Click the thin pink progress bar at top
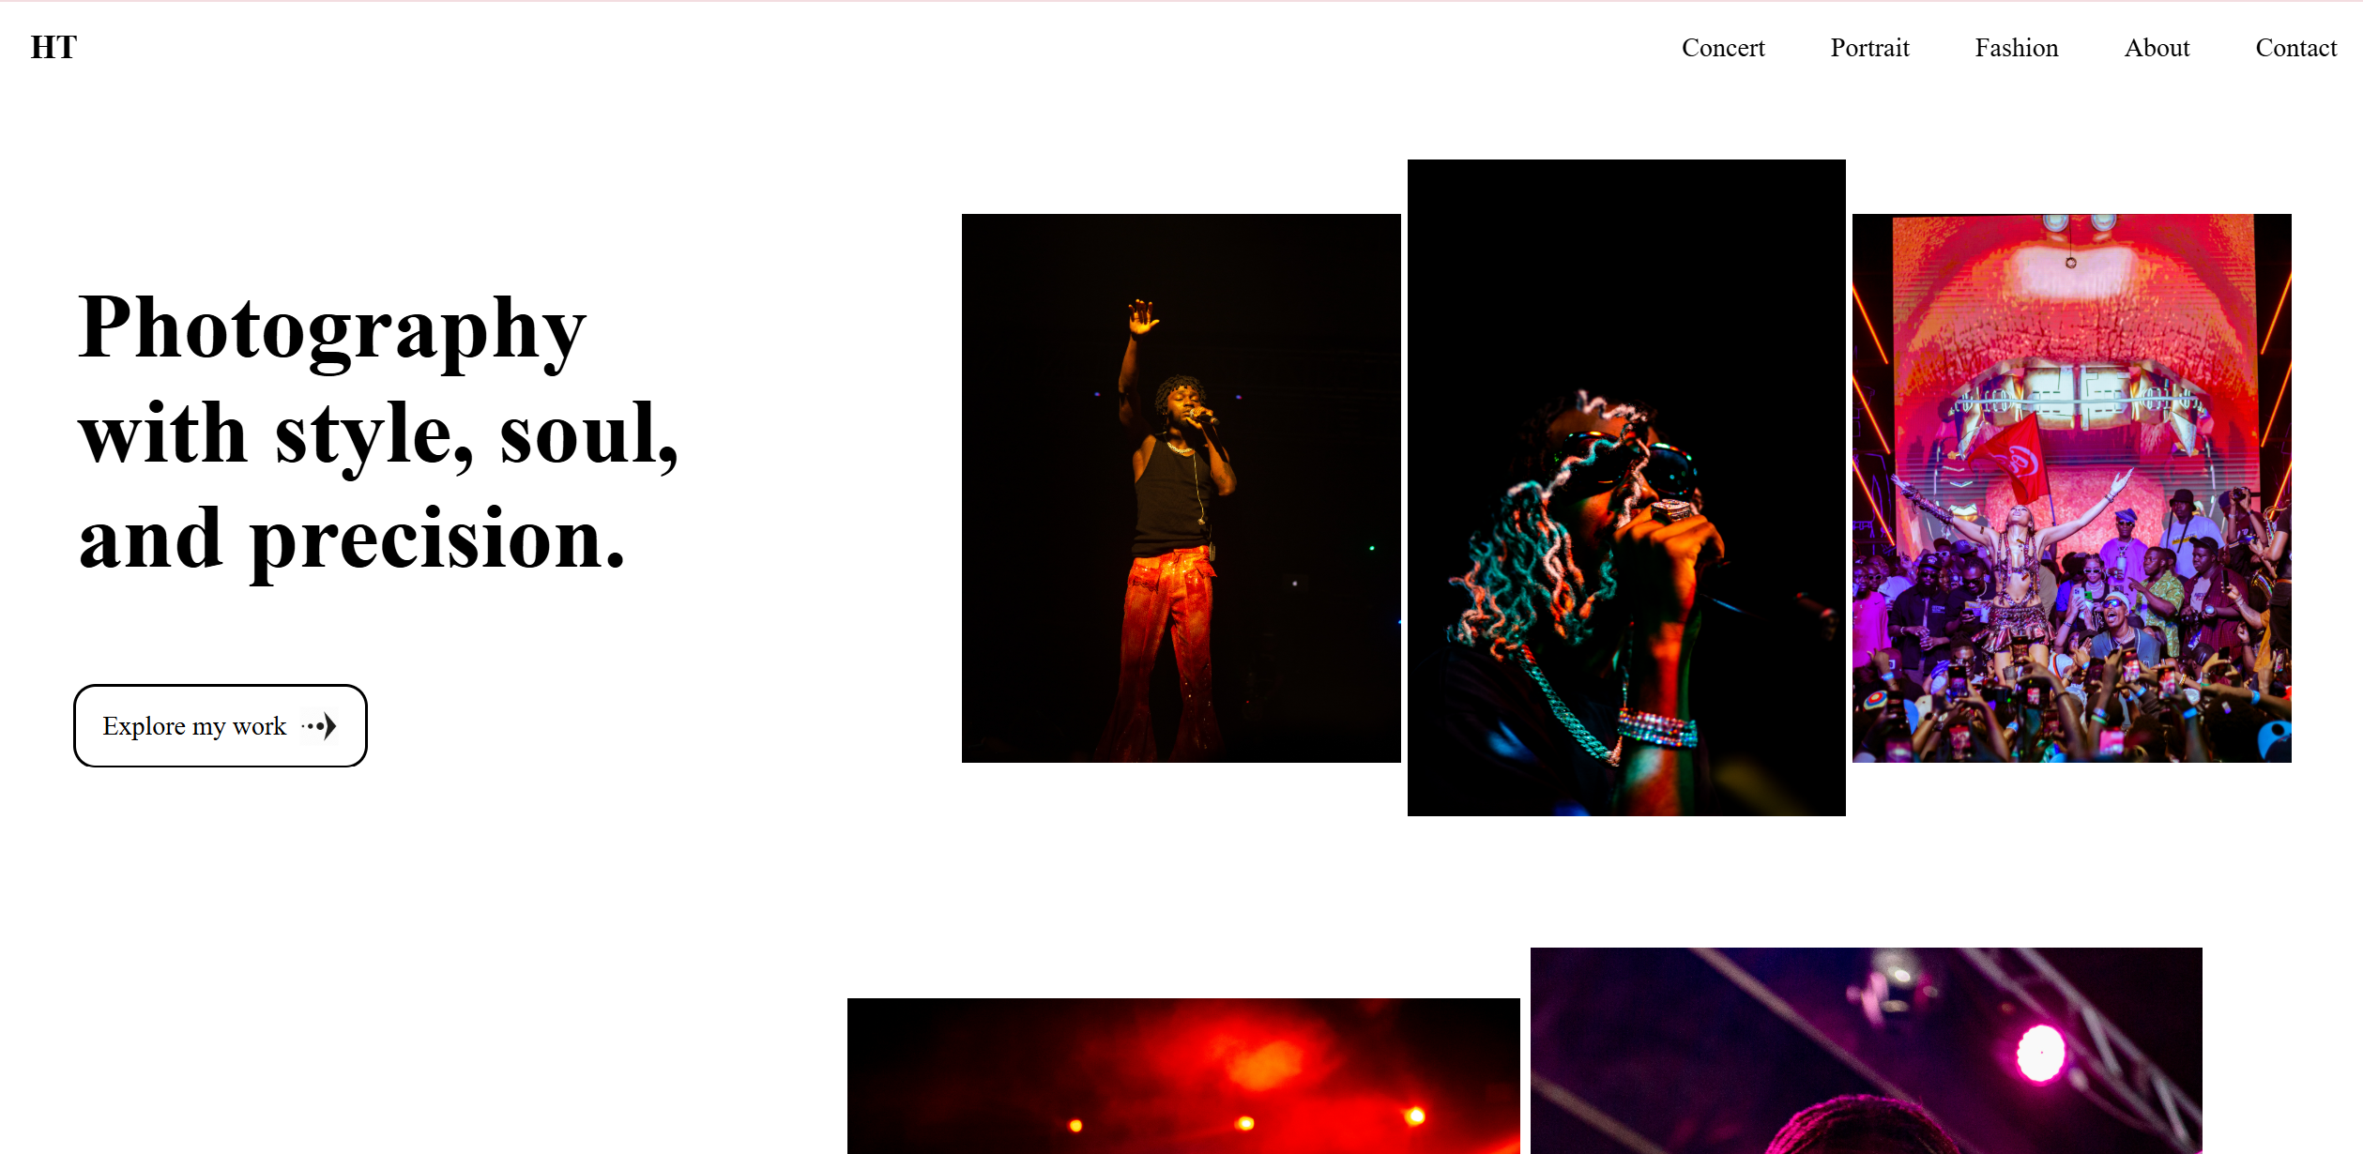This screenshot has width=2363, height=1154. coord(1181,1)
